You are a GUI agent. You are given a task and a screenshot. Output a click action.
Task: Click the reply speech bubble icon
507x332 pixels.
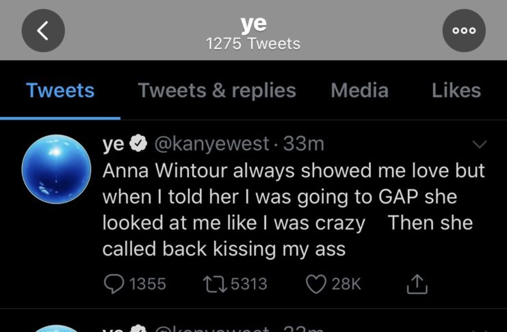[x=115, y=283]
